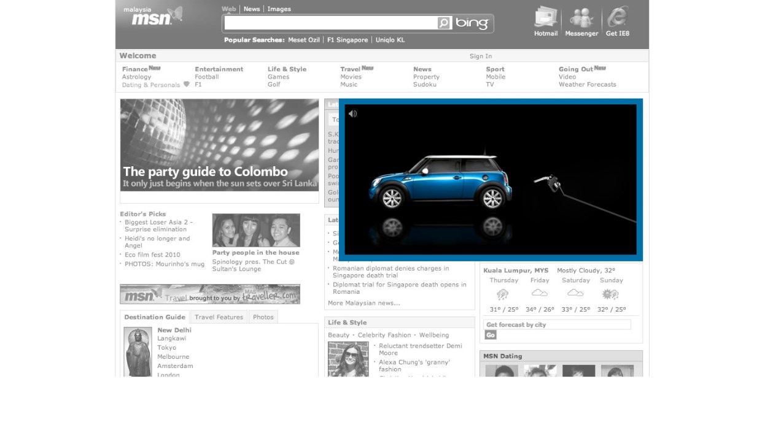The height and width of the screenshot is (430, 765).
Task: Open the MSN Dating panel header
Action: click(561, 356)
